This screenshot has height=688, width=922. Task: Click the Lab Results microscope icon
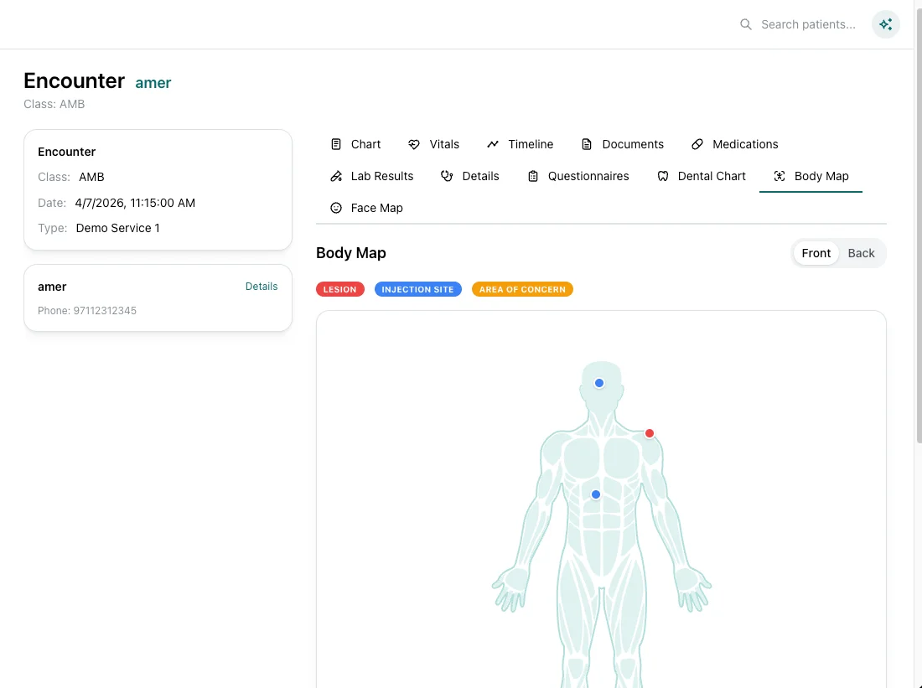coord(336,176)
